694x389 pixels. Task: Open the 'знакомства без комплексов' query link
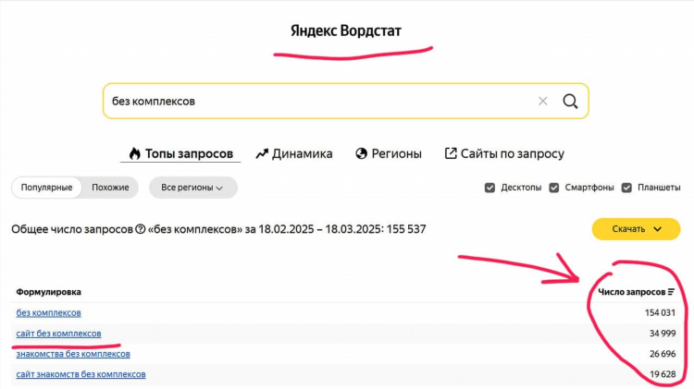click(x=73, y=354)
